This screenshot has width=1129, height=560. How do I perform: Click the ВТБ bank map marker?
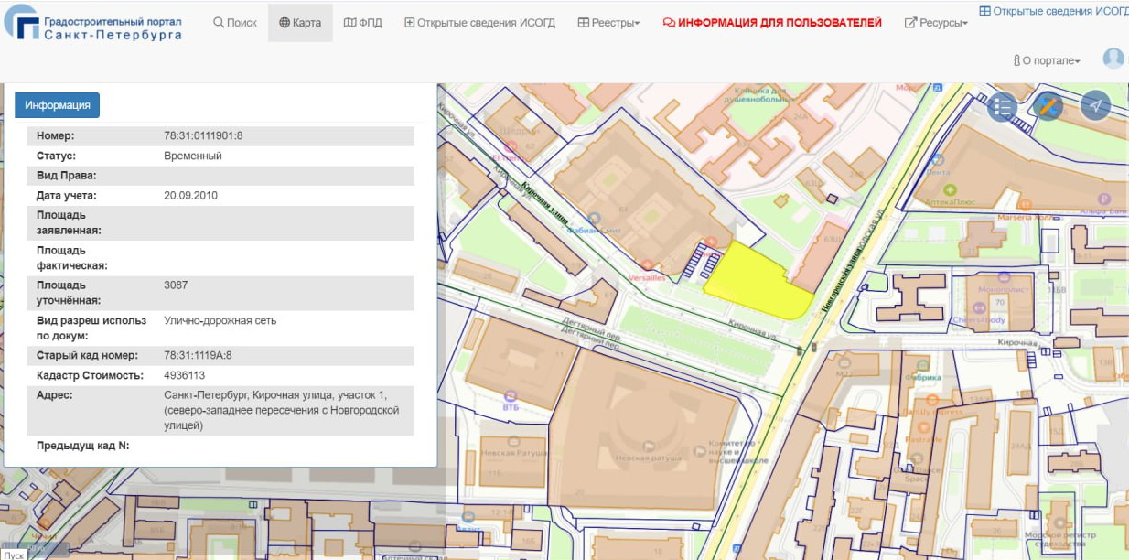pos(511,395)
